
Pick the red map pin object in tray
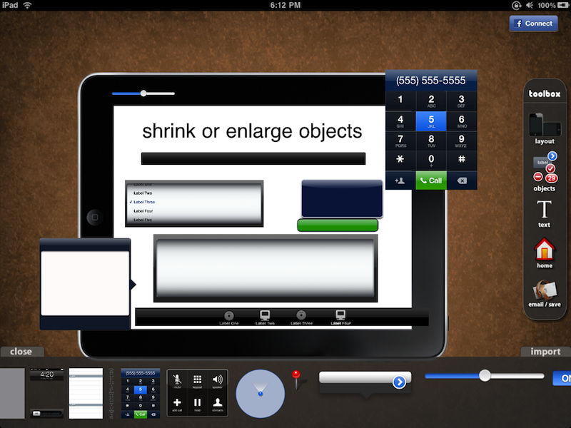pyautogui.click(x=296, y=380)
